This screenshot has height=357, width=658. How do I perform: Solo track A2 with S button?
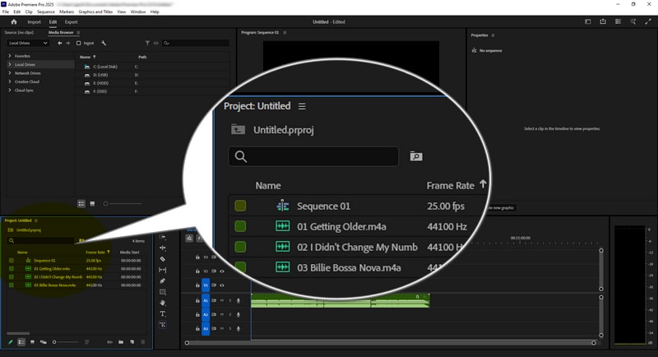point(230,314)
